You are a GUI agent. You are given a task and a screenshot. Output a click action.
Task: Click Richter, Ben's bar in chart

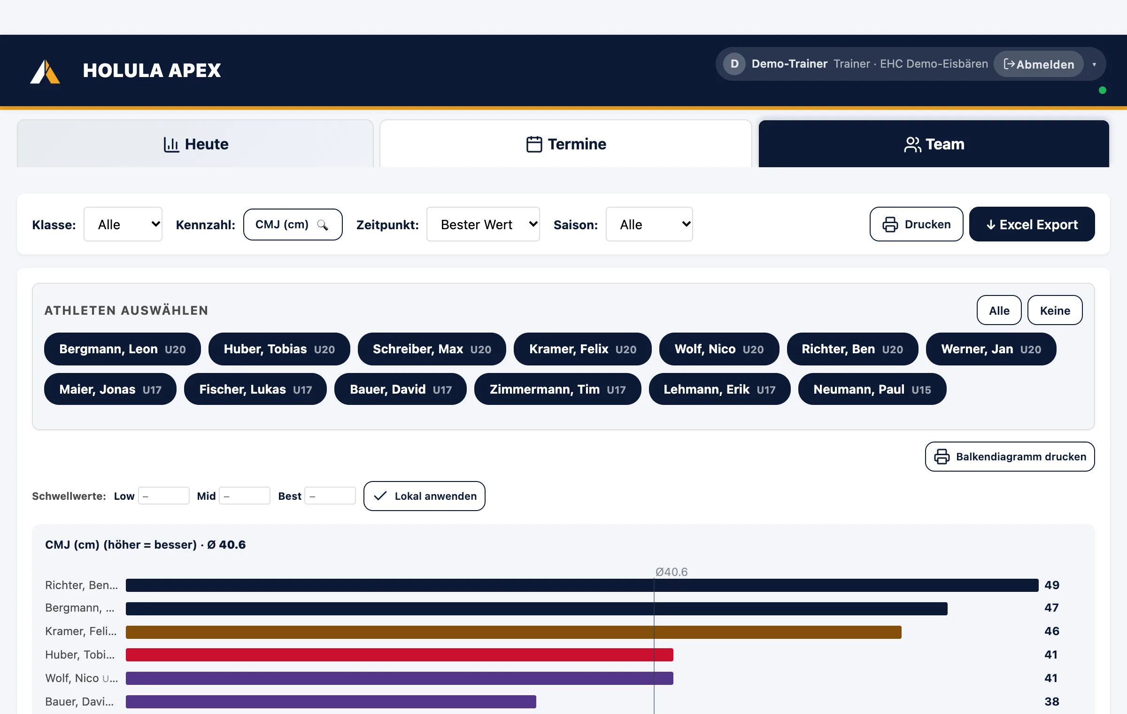pyautogui.click(x=582, y=585)
